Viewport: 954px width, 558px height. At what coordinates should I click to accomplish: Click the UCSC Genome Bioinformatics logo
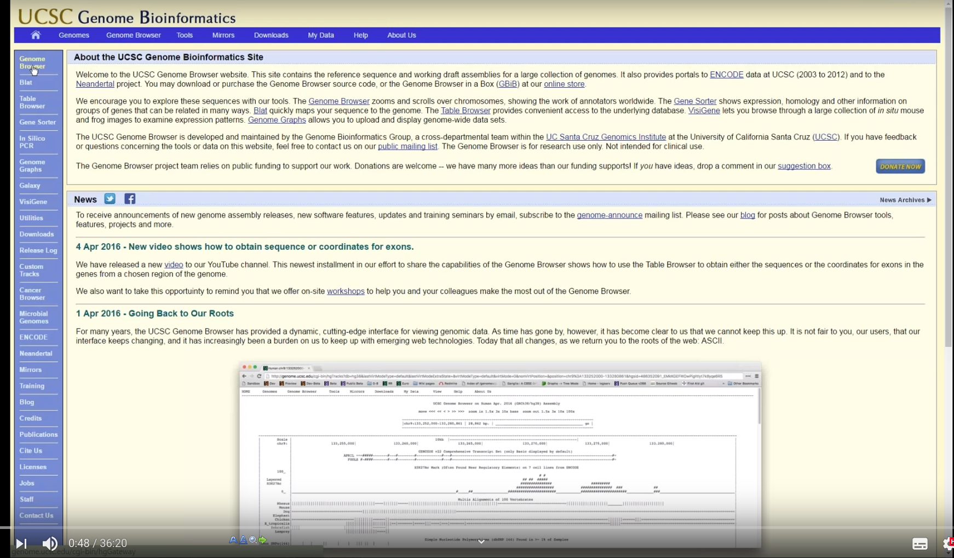(127, 16)
